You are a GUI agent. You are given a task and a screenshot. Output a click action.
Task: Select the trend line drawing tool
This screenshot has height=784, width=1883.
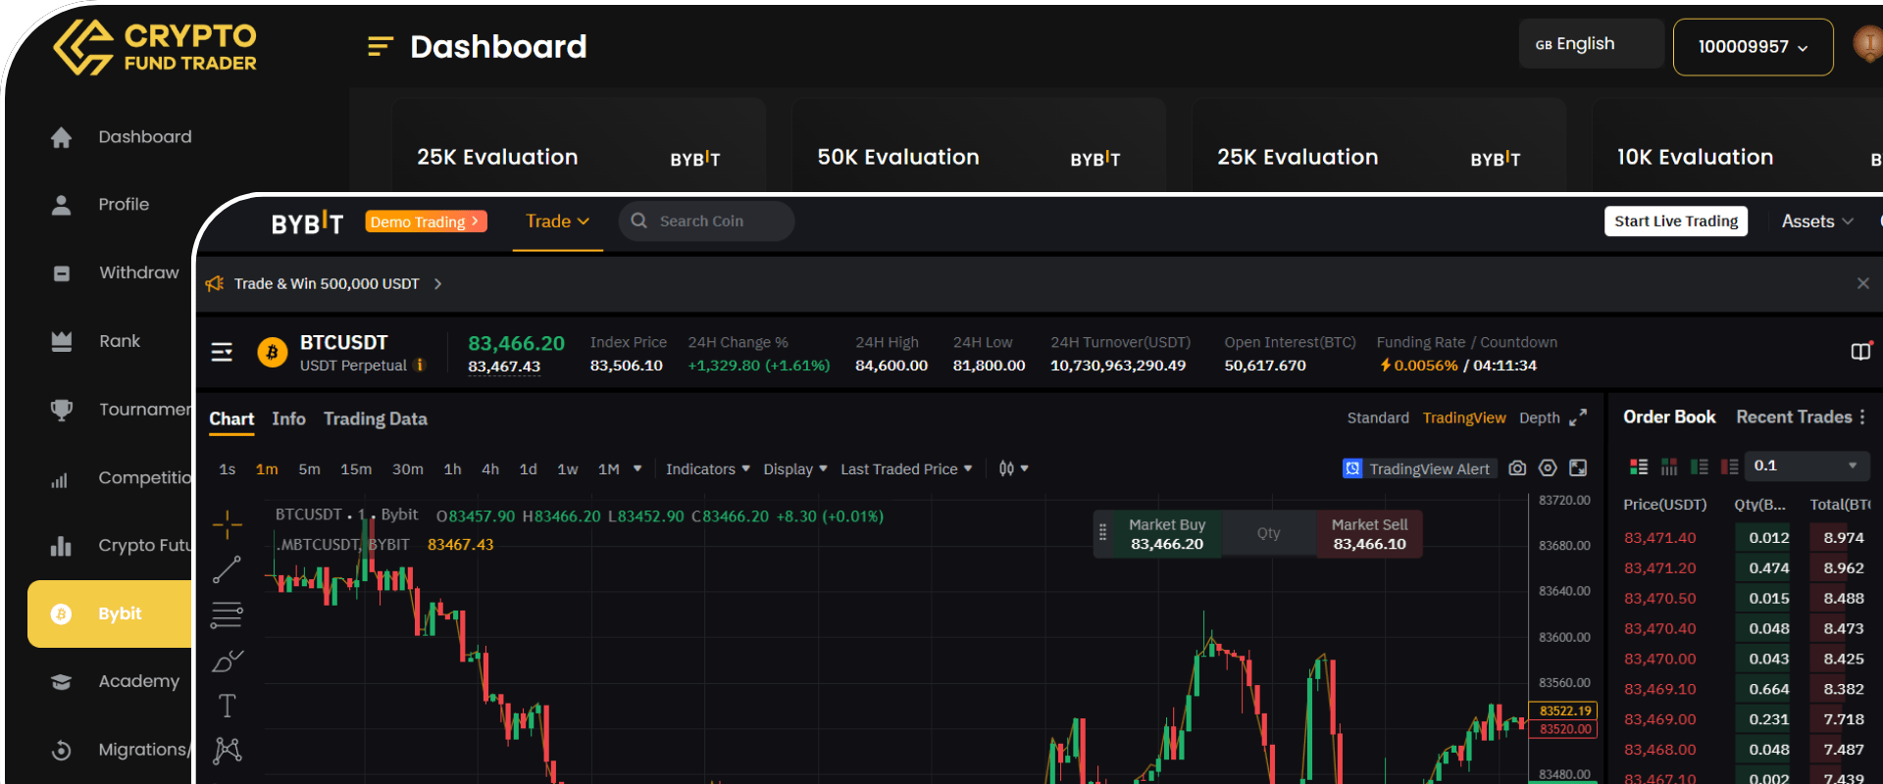[227, 569]
